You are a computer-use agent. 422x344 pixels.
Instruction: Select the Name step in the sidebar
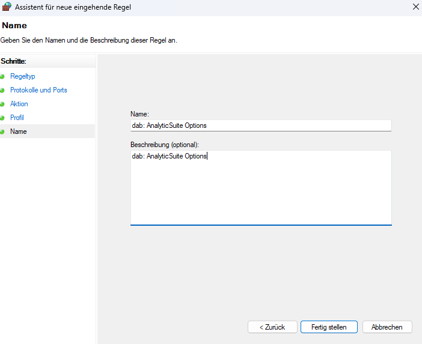click(19, 131)
